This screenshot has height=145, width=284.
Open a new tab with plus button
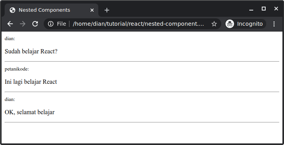tap(107, 10)
